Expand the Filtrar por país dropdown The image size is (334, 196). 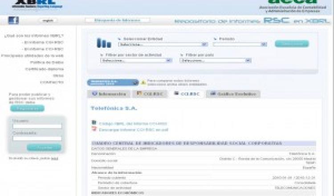216,61
